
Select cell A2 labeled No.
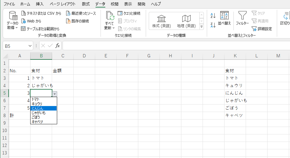pos(20,71)
